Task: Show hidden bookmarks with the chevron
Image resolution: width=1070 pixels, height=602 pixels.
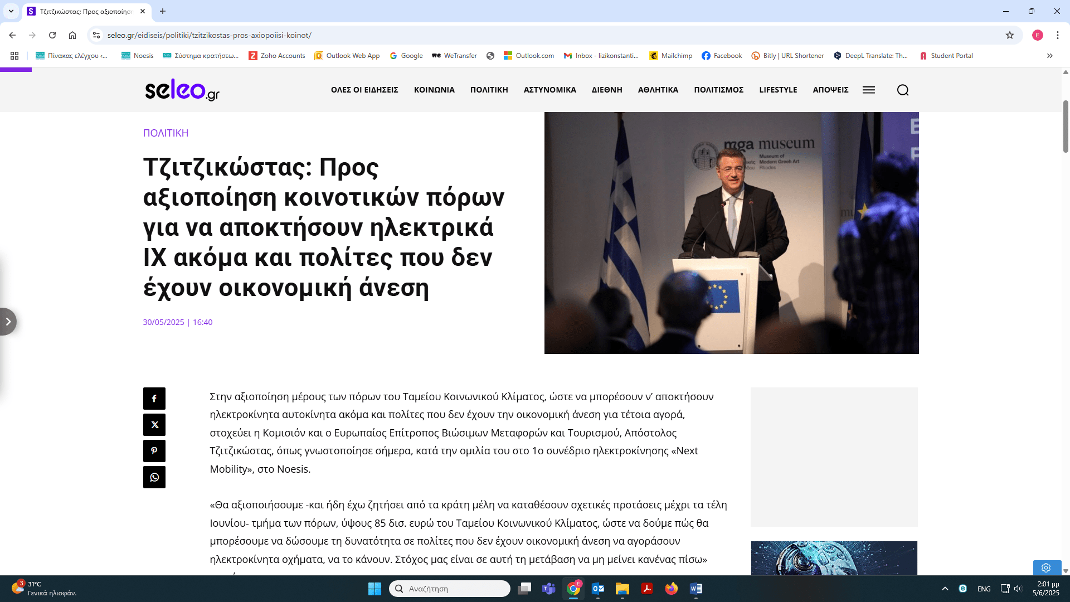Action: click(x=1050, y=56)
